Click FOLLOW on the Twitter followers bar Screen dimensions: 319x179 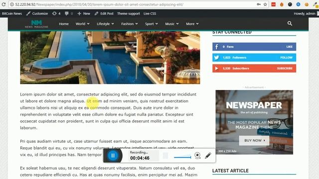[x=286, y=58]
